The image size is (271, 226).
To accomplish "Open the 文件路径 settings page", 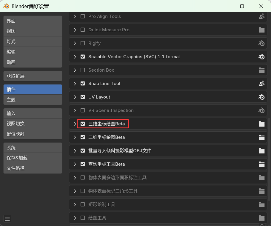I will point(33,168).
